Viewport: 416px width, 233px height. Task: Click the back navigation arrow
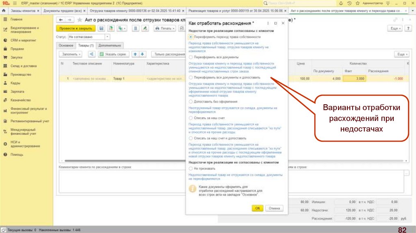click(x=61, y=19)
